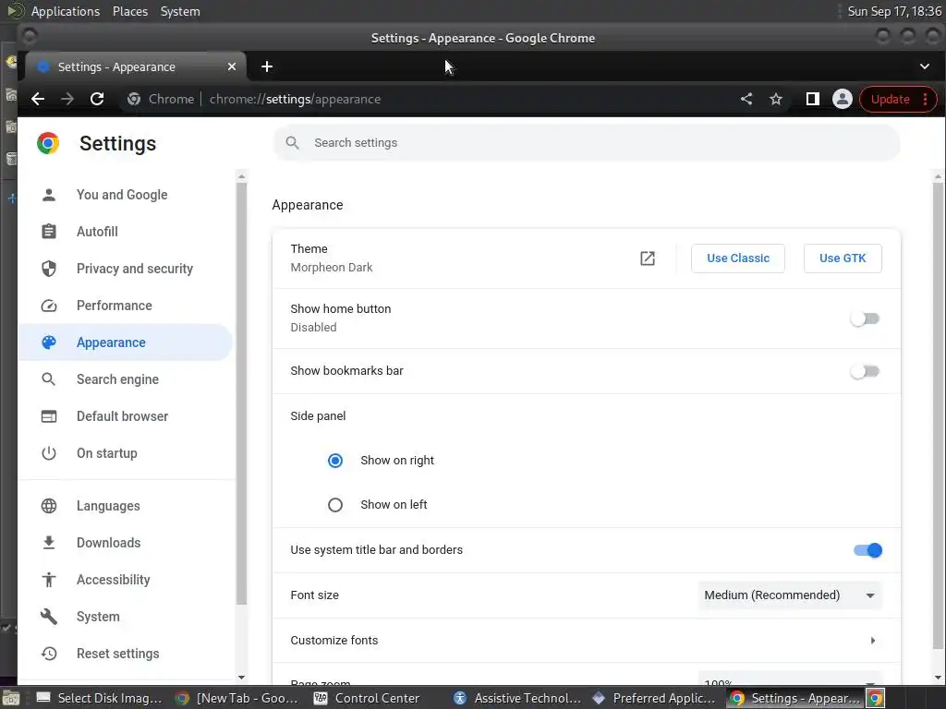Click the power icon beside On startup
Screen dimensions: 946x709
click(x=49, y=453)
